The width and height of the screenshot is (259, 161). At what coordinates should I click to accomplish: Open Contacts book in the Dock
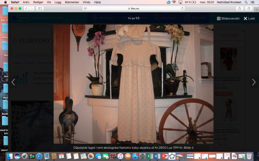pos(54,156)
